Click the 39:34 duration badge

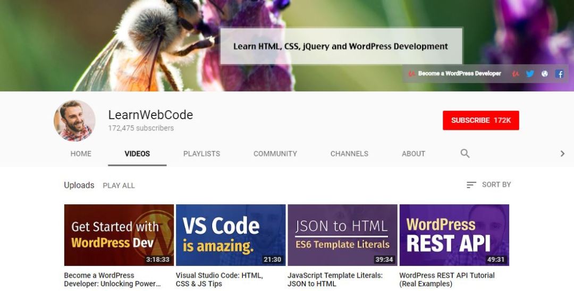pyautogui.click(x=384, y=260)
